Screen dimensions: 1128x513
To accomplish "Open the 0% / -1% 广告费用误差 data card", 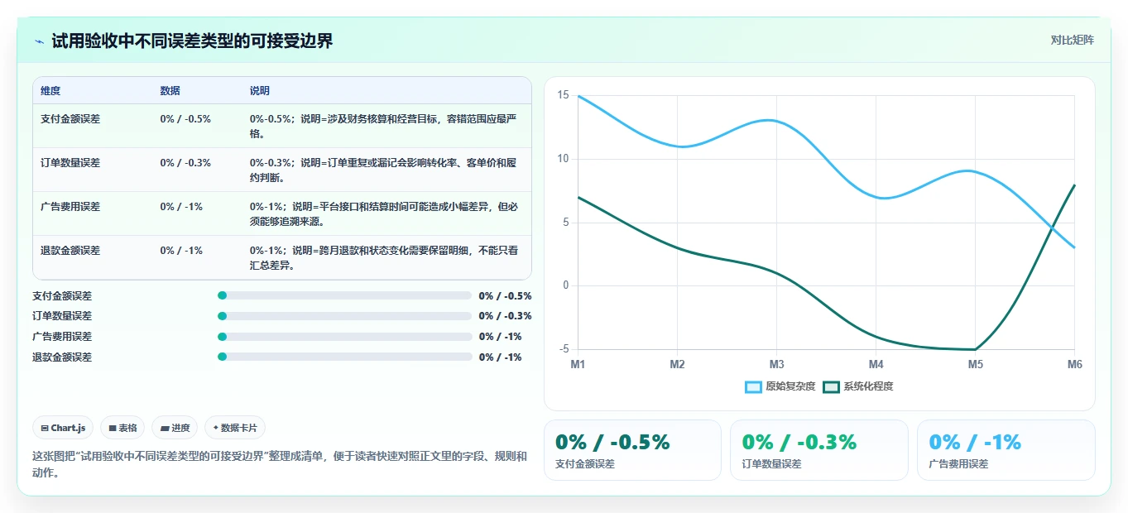I will pos(1006,450).
